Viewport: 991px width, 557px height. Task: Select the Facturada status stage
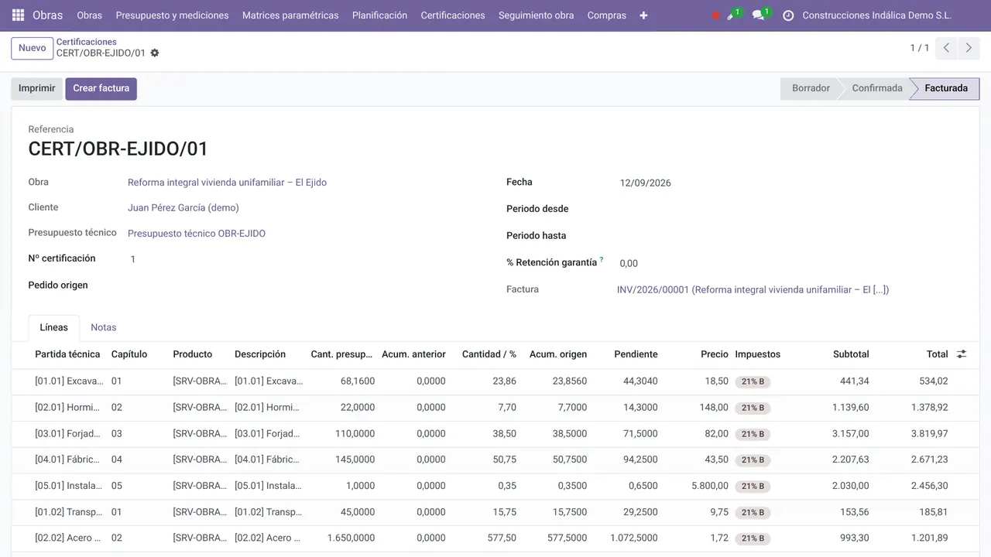(x=946, y=88)
